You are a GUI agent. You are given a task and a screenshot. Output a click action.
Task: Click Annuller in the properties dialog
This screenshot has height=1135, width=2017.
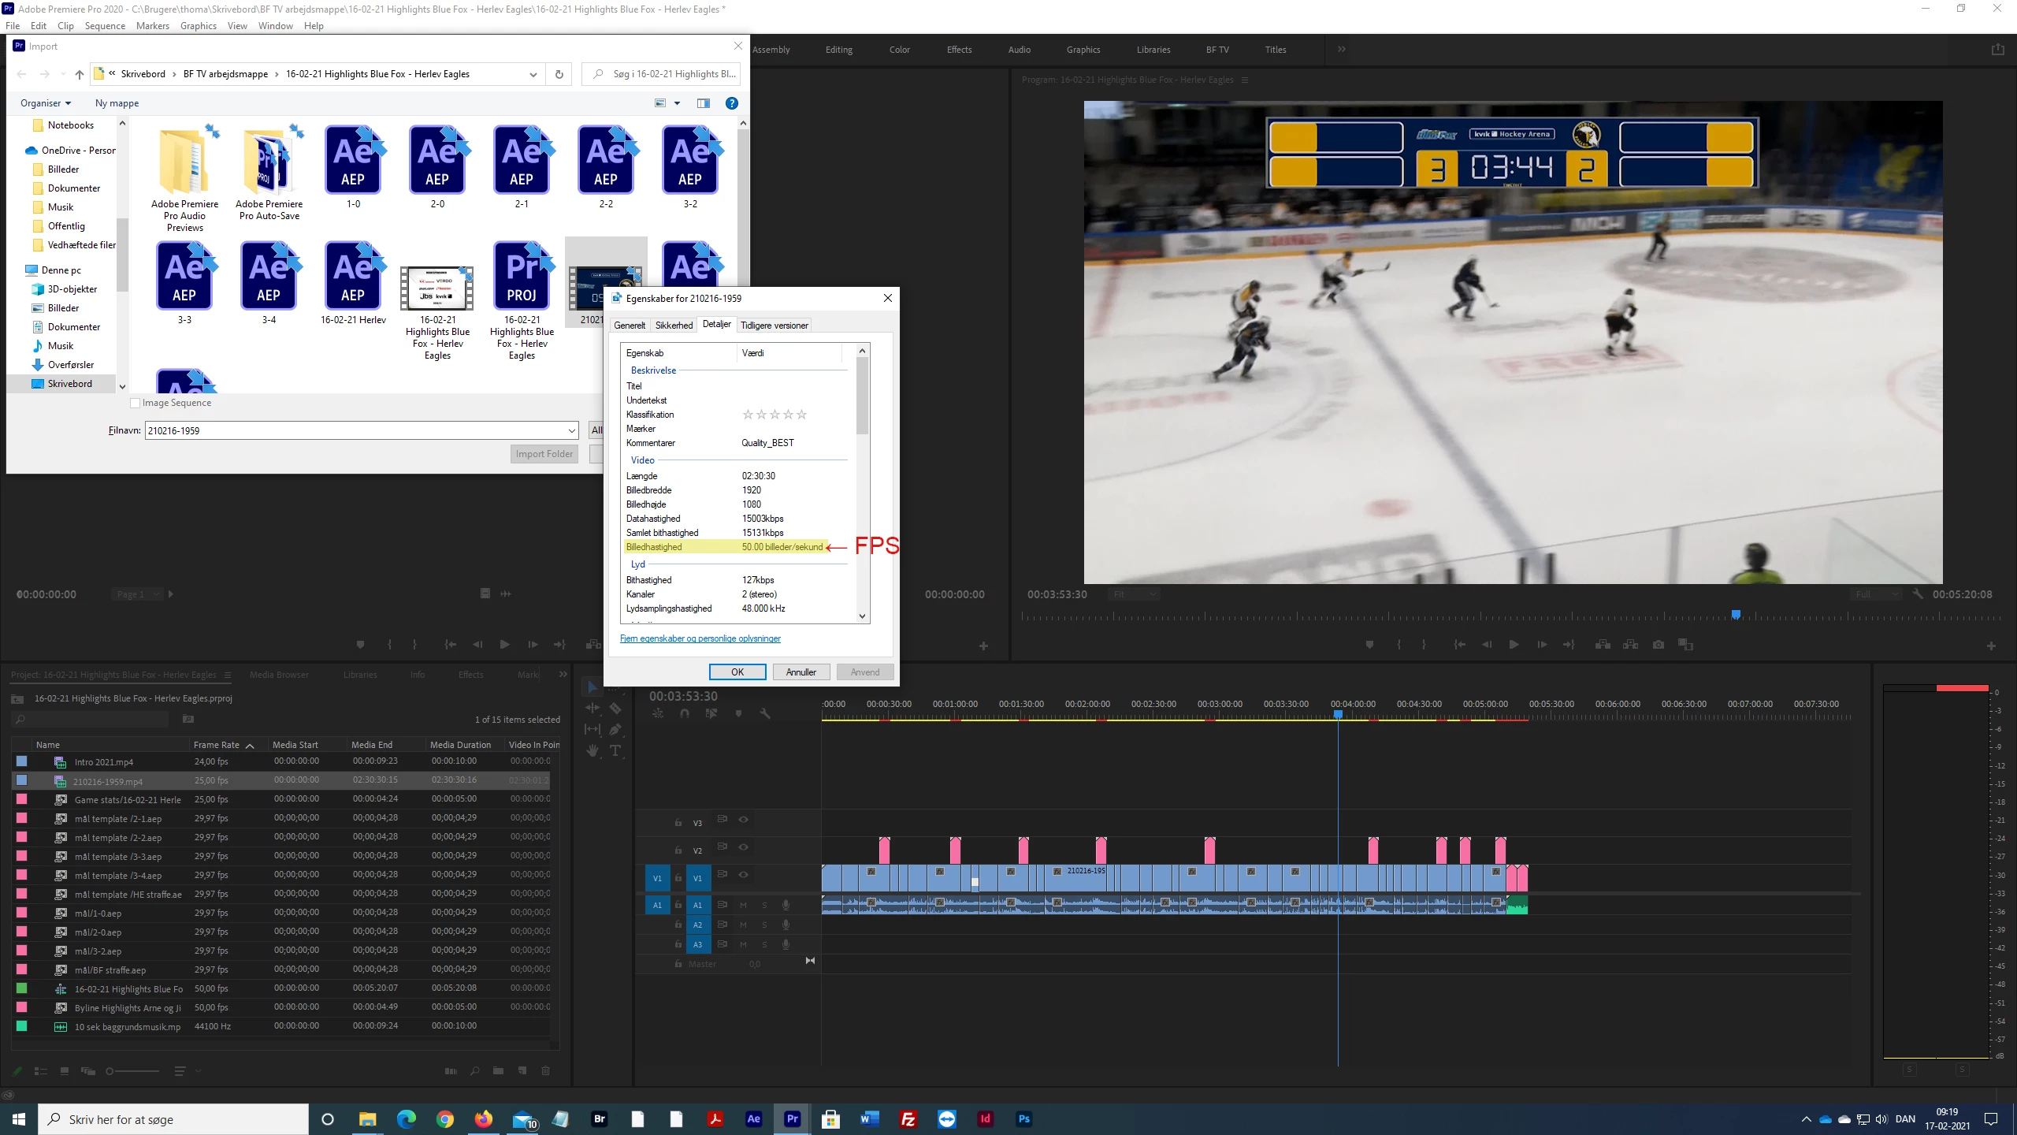coord(801,672)
